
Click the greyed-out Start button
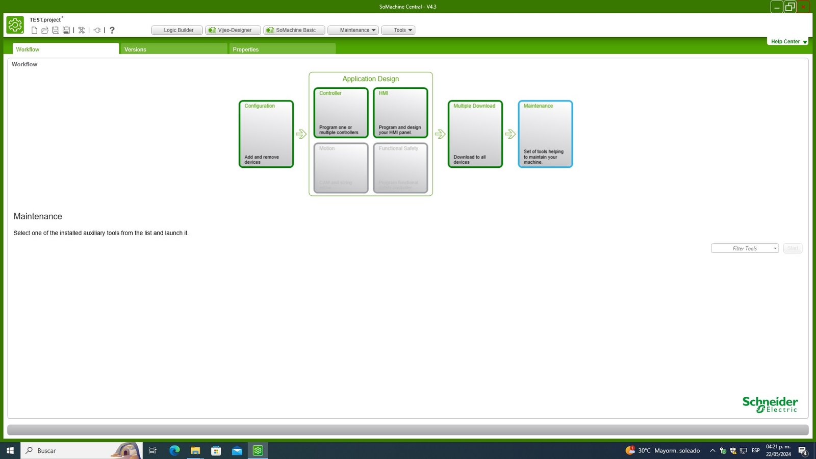click(x=793, y=248)
